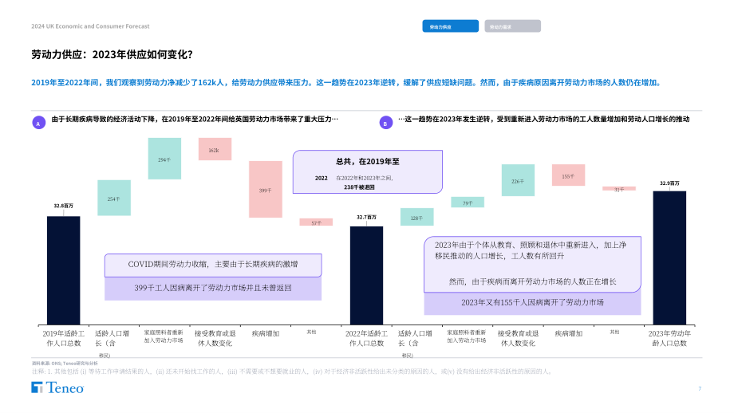
Task: Select the teal 254千 bar
Action: click(114, 198)
